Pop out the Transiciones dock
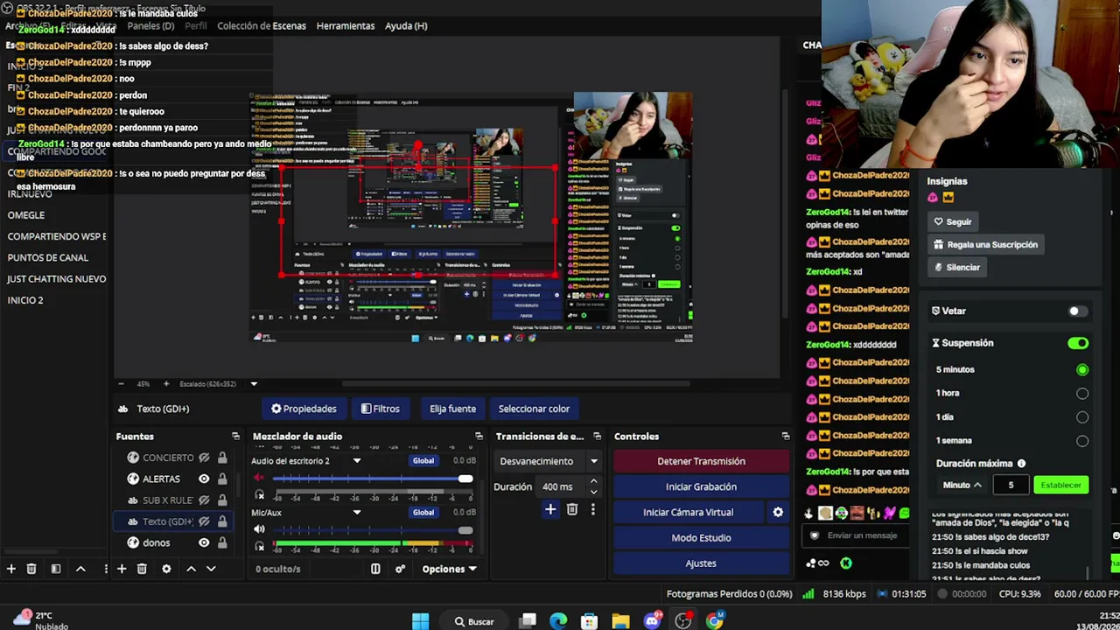The image size is (1120, 630). pyautogui.click(x=597, y=436)
